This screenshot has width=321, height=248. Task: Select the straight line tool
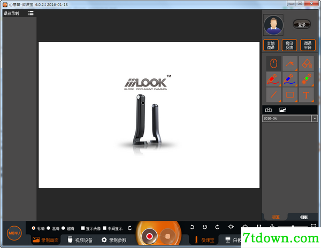click(273, 95)
